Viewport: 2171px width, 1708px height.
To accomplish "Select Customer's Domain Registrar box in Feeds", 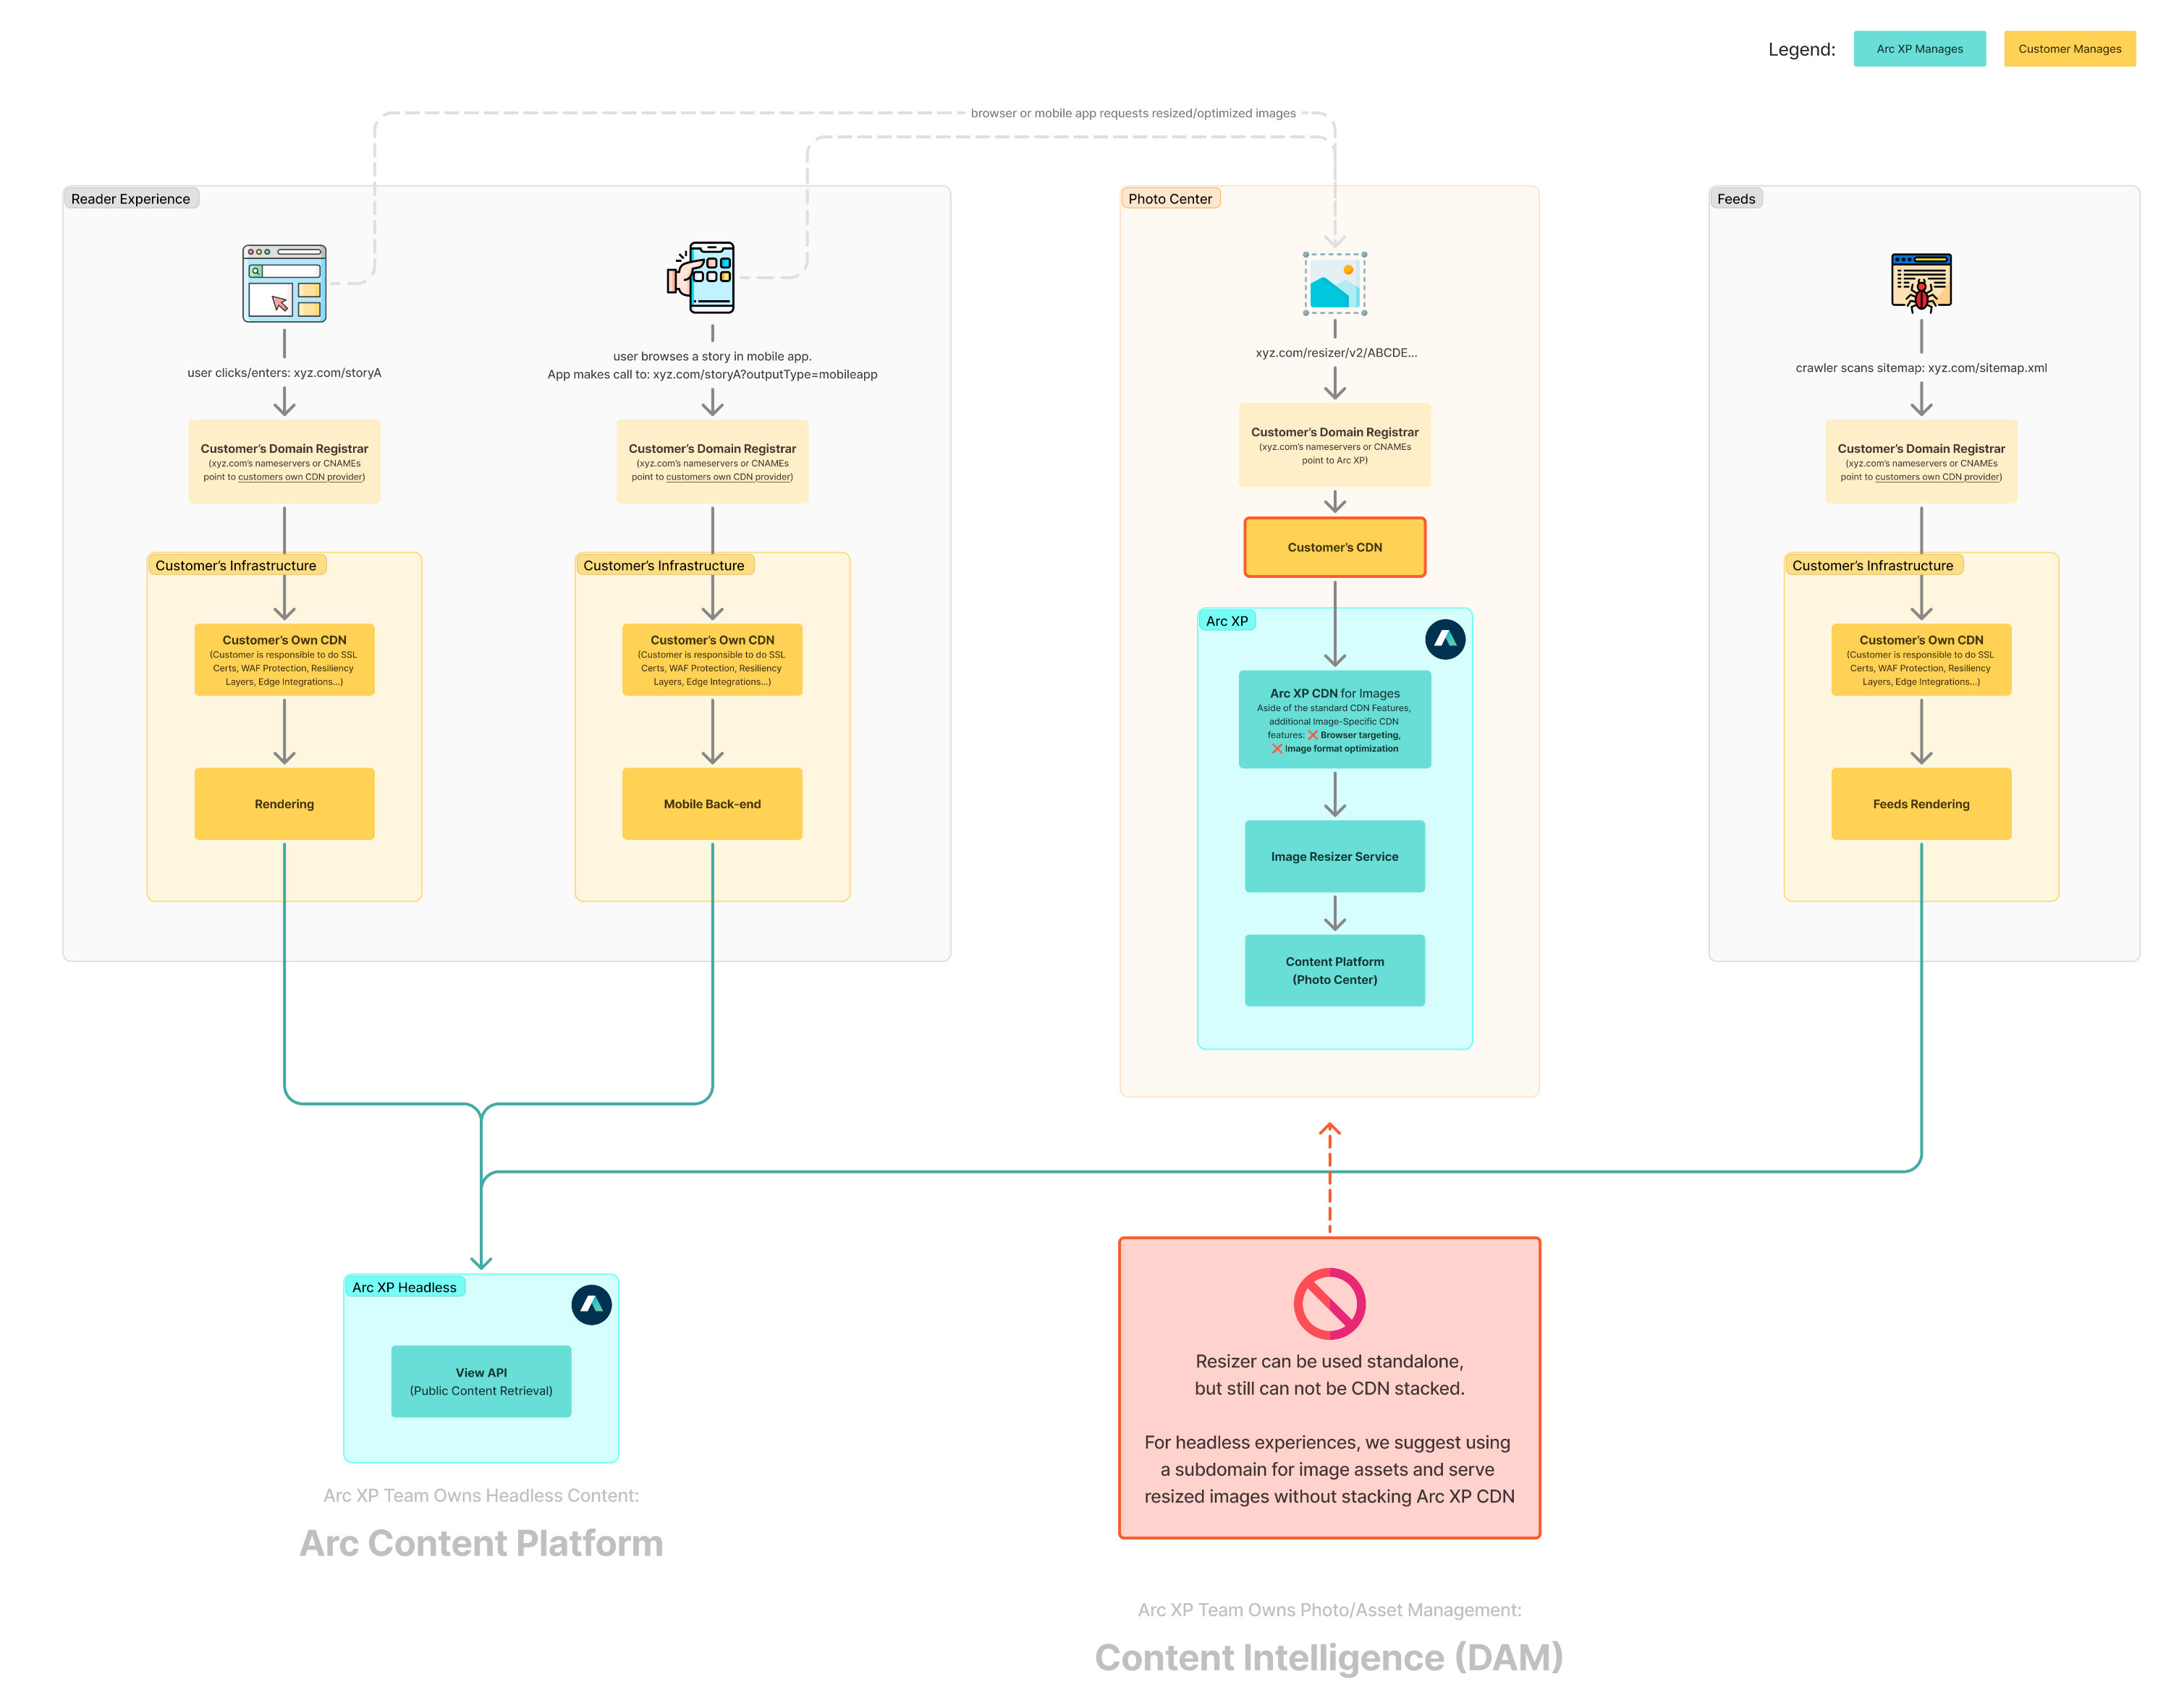I will [x=1921, y=461].
